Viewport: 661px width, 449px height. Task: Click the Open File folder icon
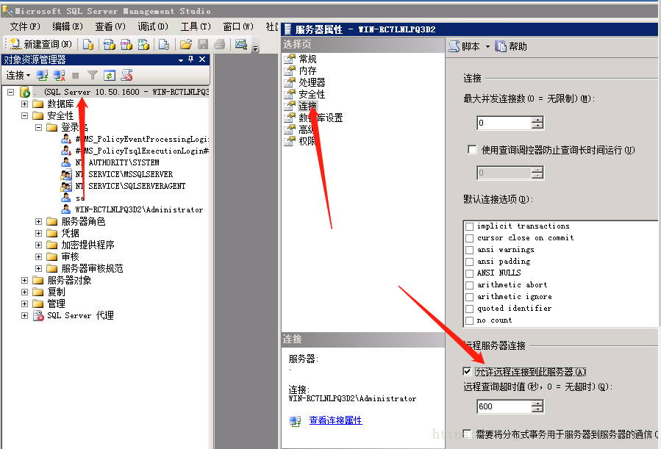[x=186, y=44]
